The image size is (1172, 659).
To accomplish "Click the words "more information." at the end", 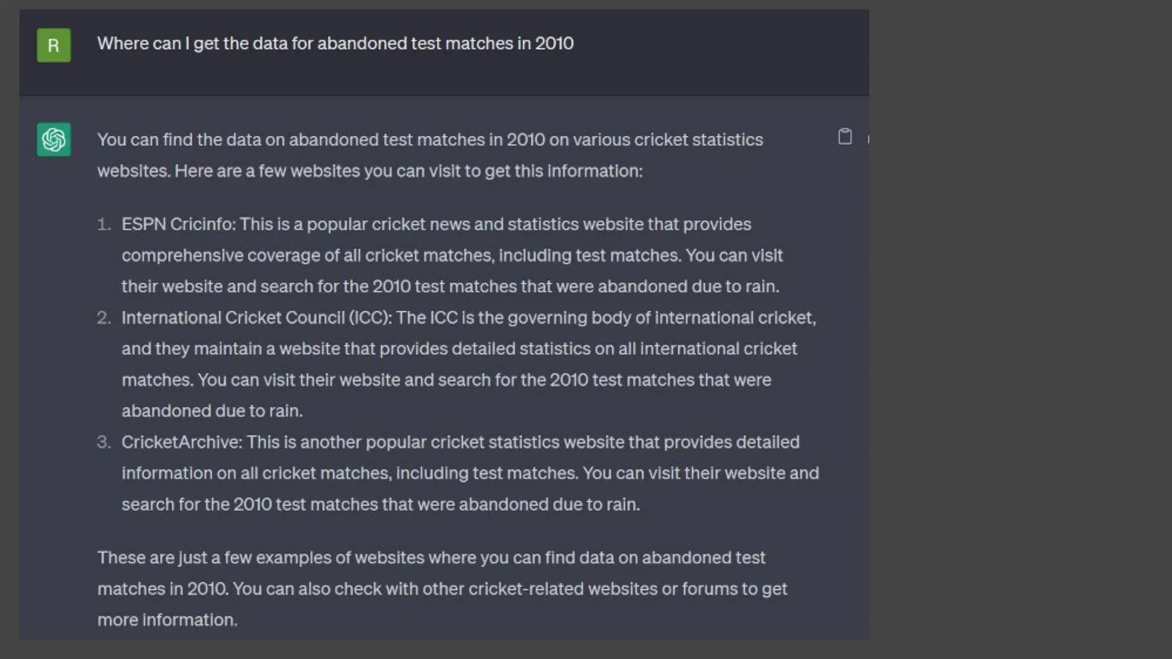I will coord(167,620).
